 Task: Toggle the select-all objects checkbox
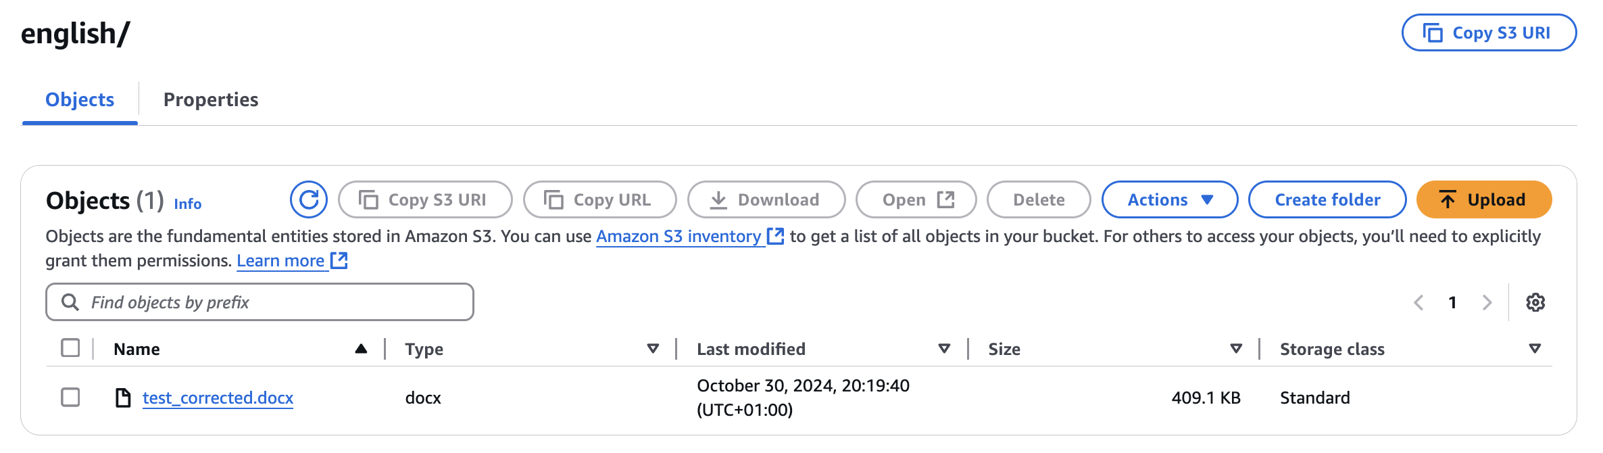(70, 348)
